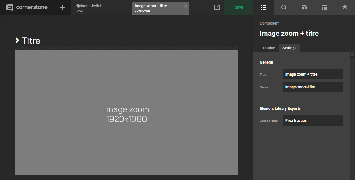Select the Image zoom + titre component tab
The width and height of the screenshot is (355, 180).
[157, 8]
